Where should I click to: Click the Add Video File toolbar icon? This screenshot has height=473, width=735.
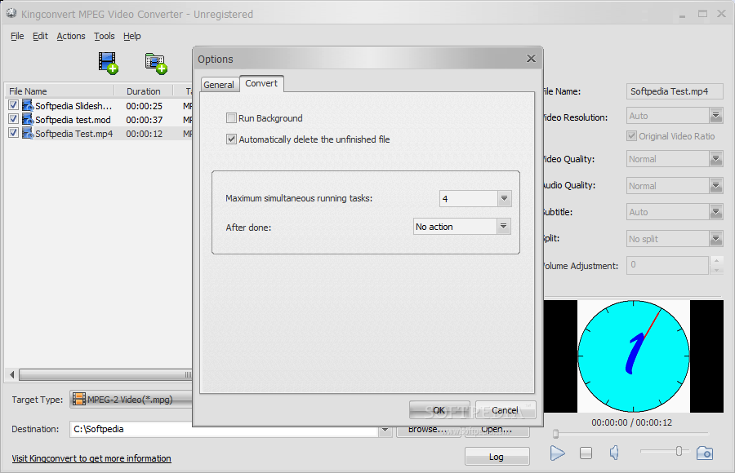coord(108,64)
